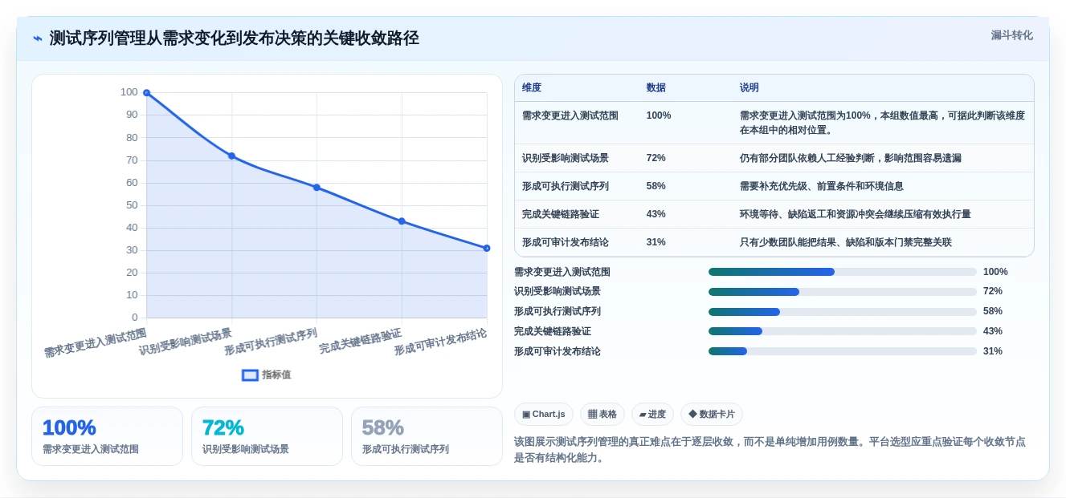This screenshot has width=1066, height=498.
Task: Click description 需要补充优先级、前置条件和环境信息
Action: point(822,186)
